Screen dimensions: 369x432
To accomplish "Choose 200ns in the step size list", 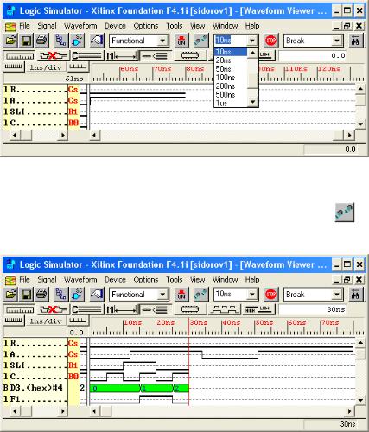I will (226, 86).
